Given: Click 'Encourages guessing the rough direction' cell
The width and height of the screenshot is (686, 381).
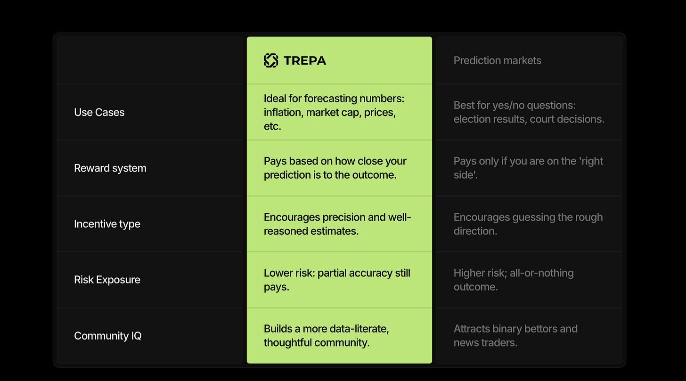Looking at the screenshot, I should tap(529, 224).
